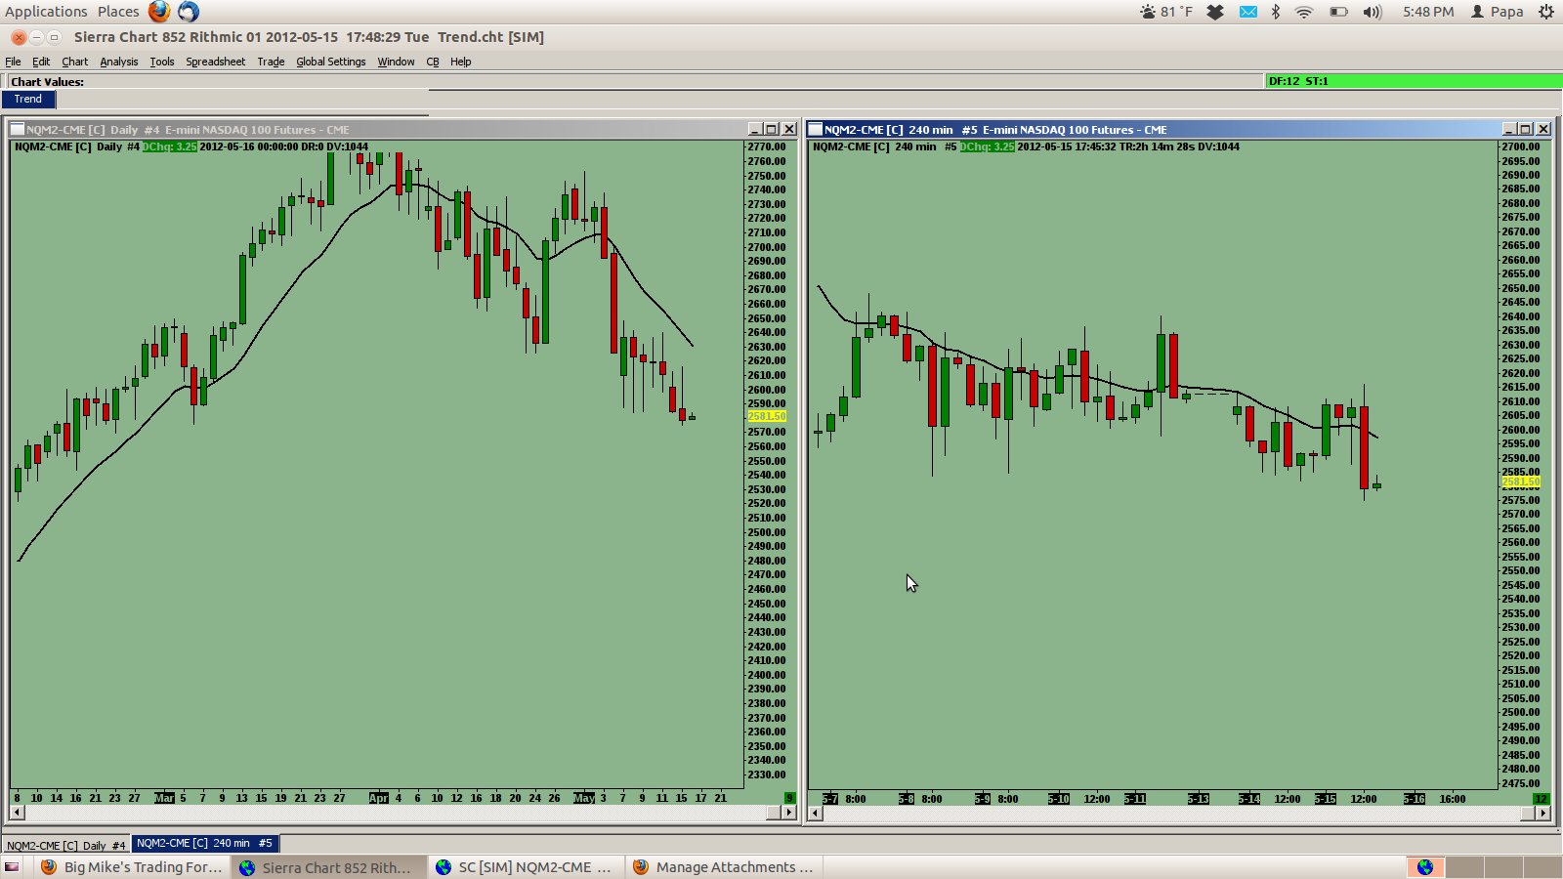
Task: Open the Global Settings menu
Action: tap(331, 62)
